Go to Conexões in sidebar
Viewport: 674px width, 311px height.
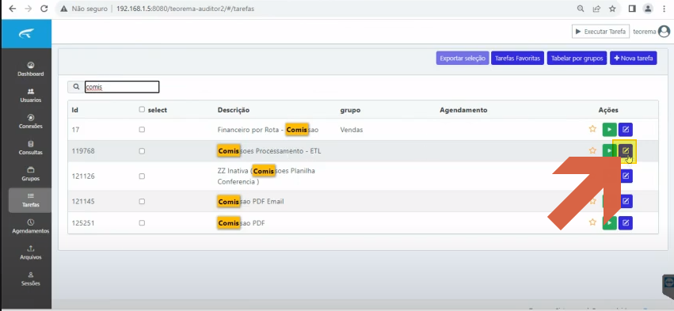pyautogui.click(x=31, y=122)
